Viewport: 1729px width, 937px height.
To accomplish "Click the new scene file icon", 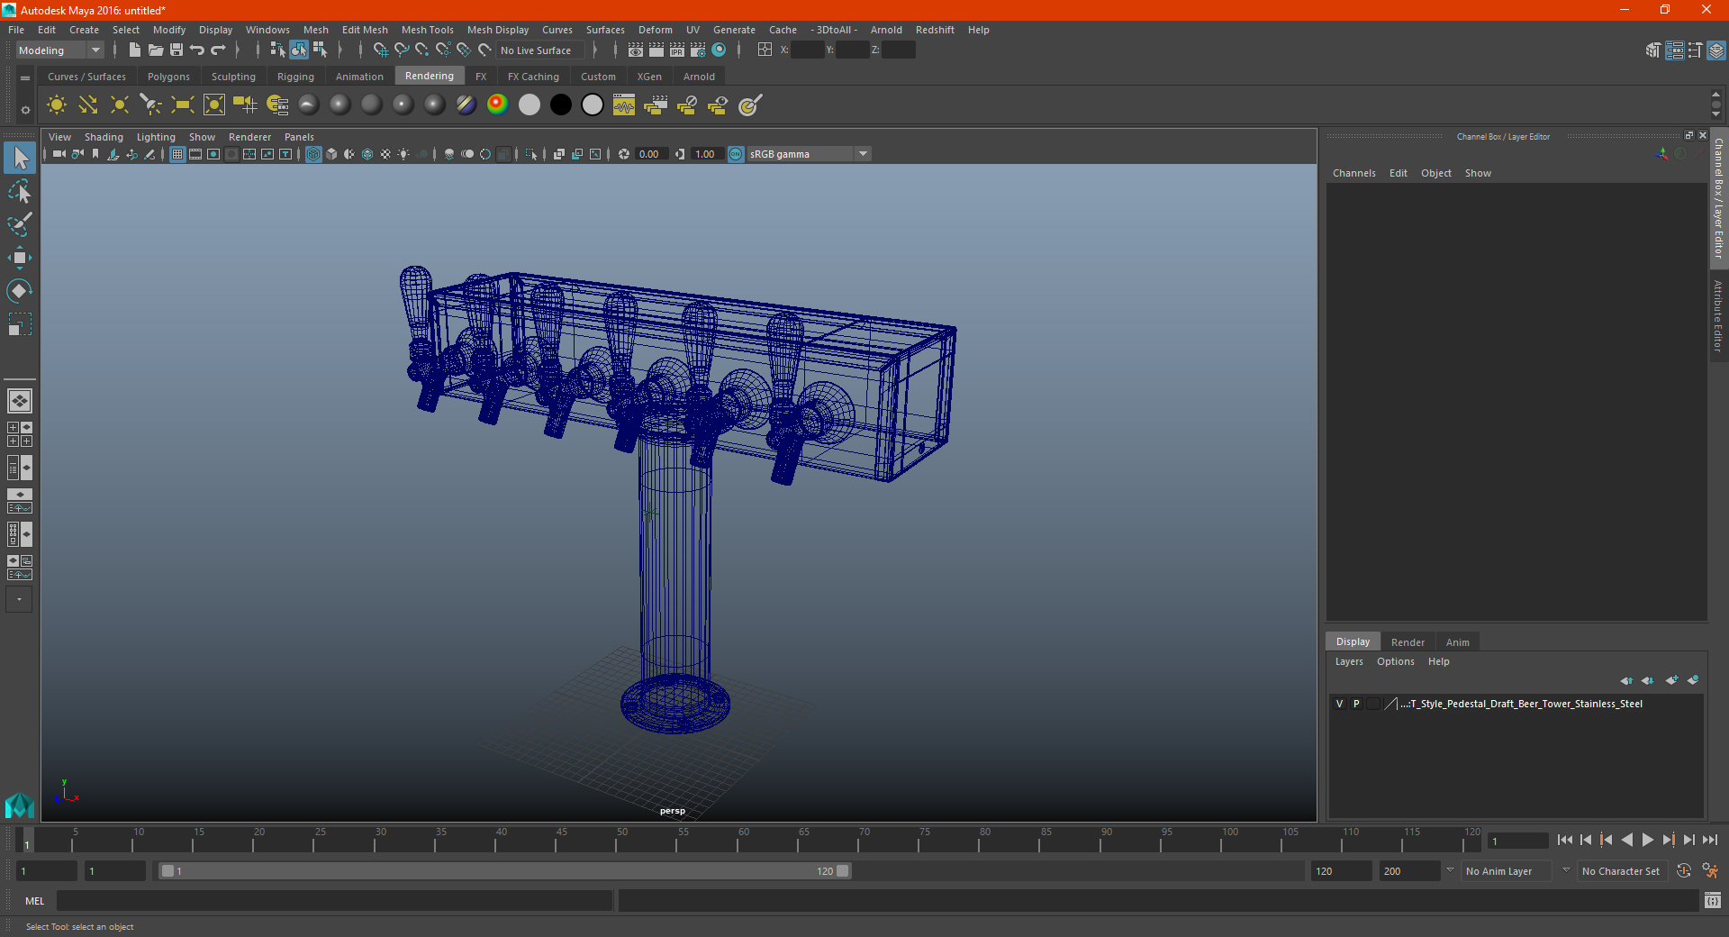I will point(134,50).
